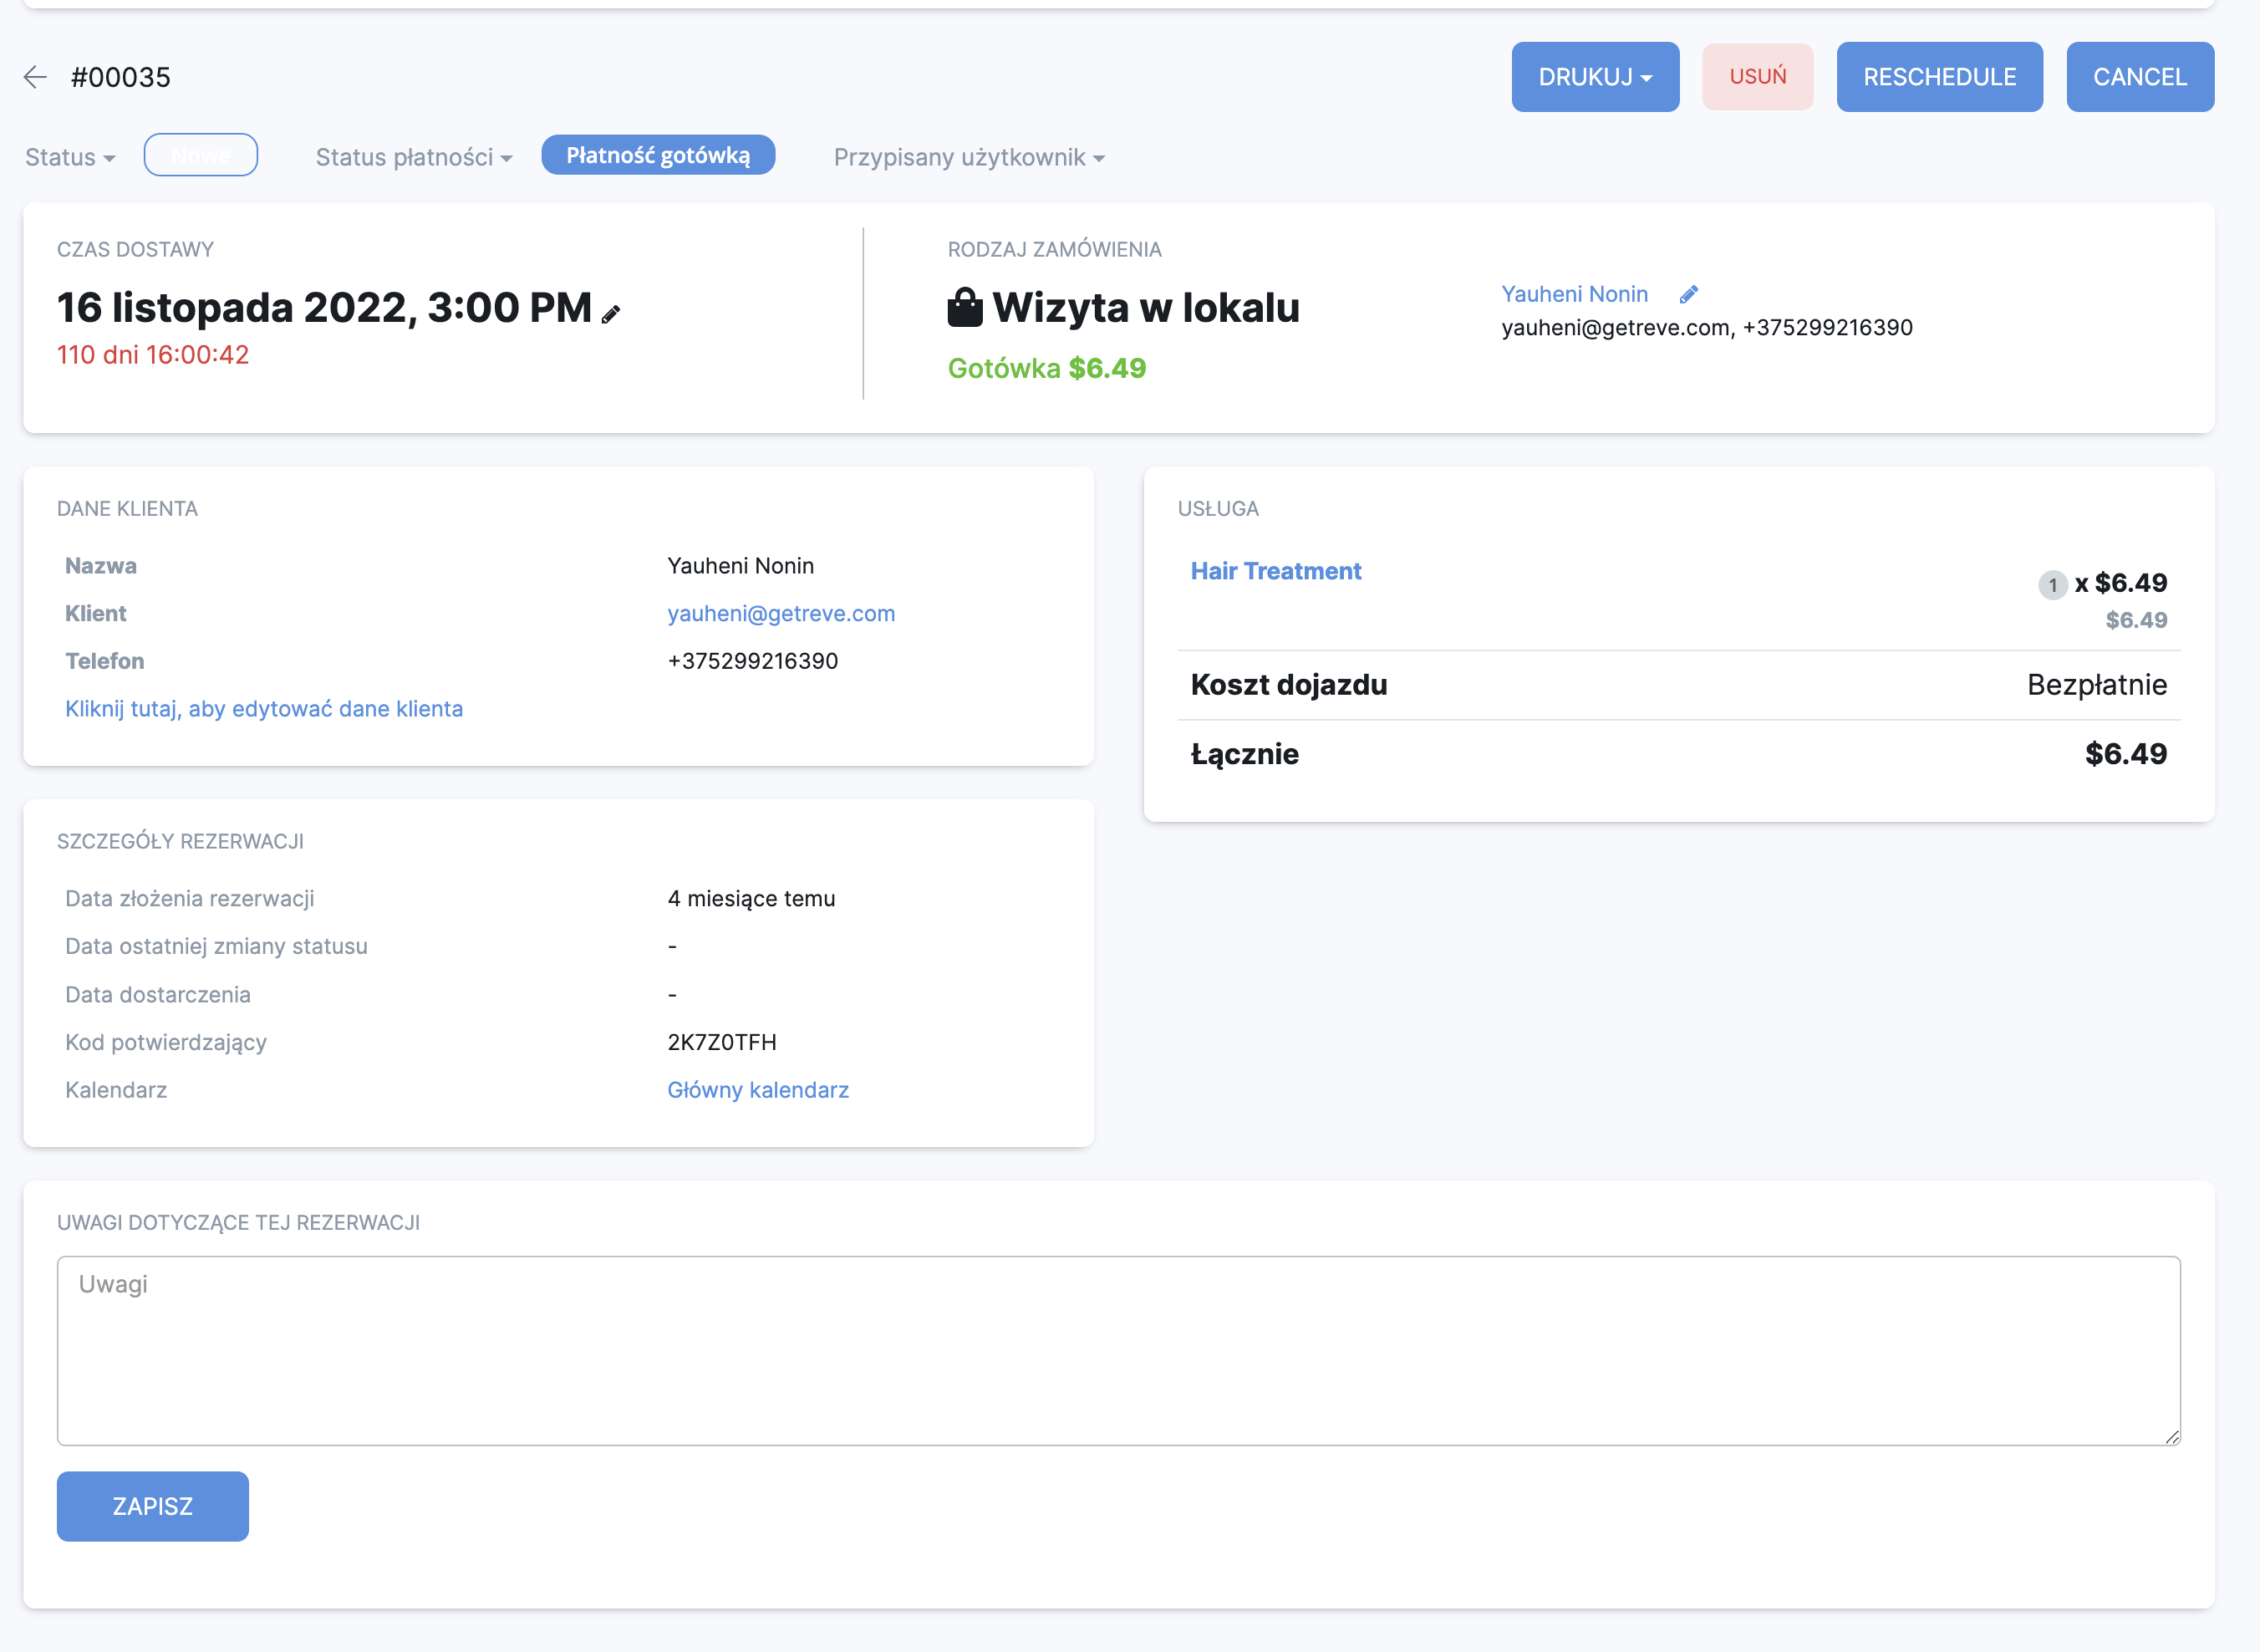Click the back arrow next to #00035
The height and width of the screenshot is (1652, 2260).
35,77
